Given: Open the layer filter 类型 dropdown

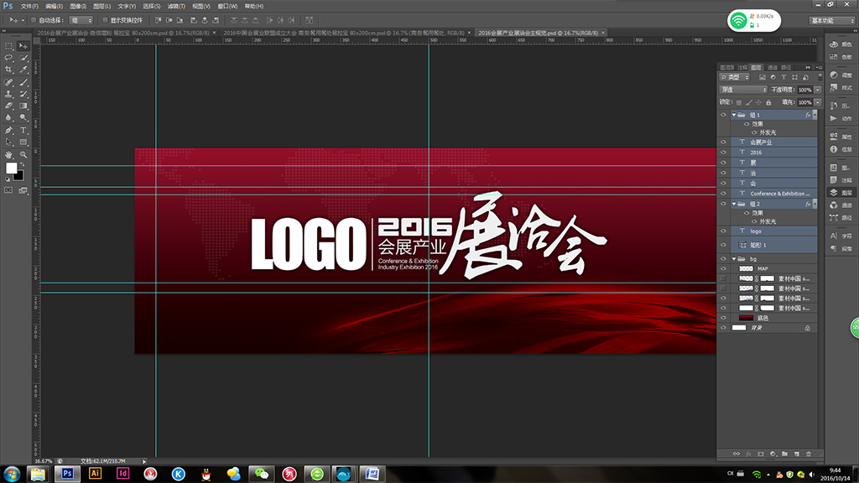Looking at the screenshot, I should (735, 77).
